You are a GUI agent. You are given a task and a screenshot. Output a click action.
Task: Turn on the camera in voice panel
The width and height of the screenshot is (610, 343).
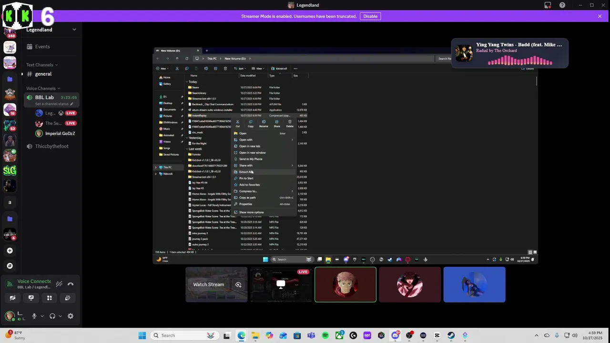(x=13, y=298)
